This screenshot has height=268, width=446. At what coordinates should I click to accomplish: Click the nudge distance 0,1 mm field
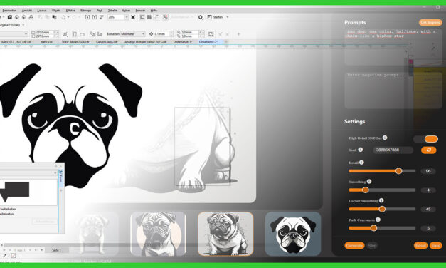(x=162, y=34)
